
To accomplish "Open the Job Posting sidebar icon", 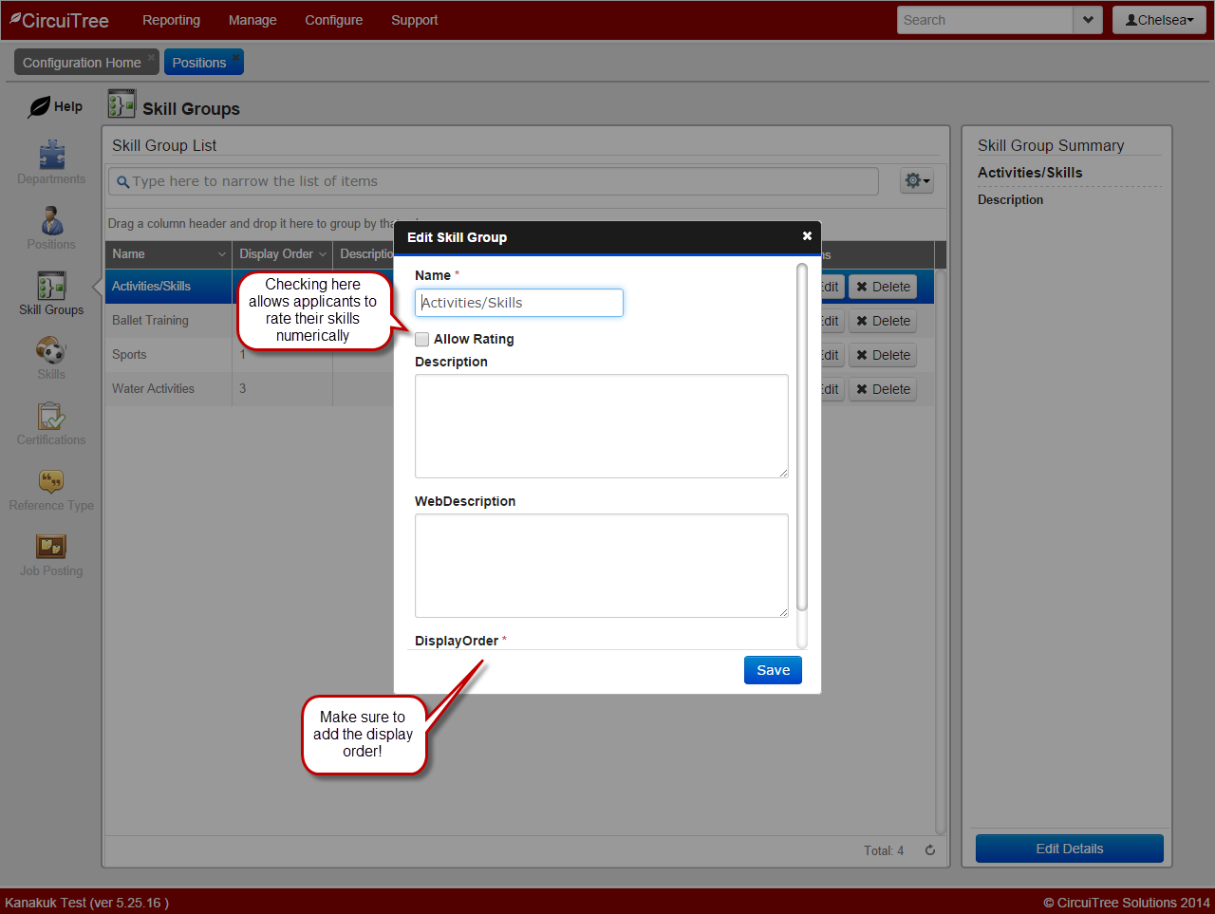I will [x=51, y=548].
